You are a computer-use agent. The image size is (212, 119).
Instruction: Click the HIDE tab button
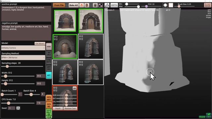tap(49, 47)
